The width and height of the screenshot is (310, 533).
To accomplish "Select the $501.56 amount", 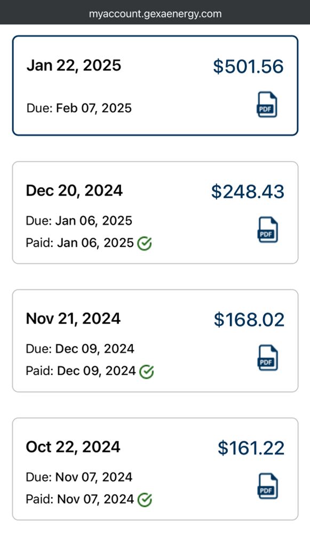I will pyautogui.click(x=249, y=66).
